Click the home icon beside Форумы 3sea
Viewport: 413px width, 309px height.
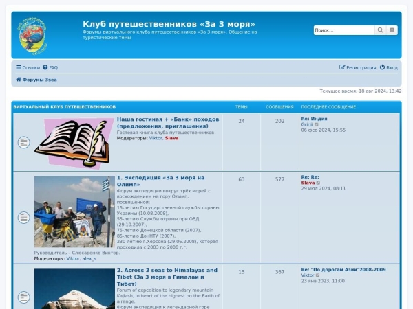(18, 80)
